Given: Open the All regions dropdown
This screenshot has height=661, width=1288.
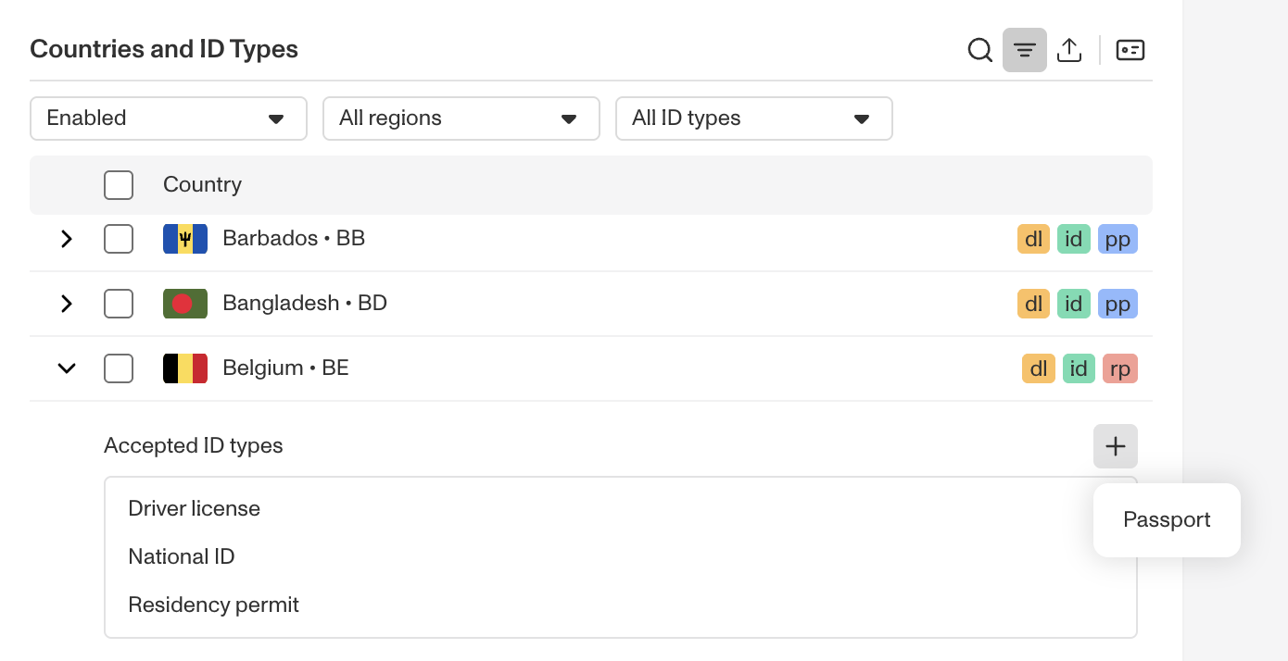Looking at the screenshot, I should click(461, 118).
